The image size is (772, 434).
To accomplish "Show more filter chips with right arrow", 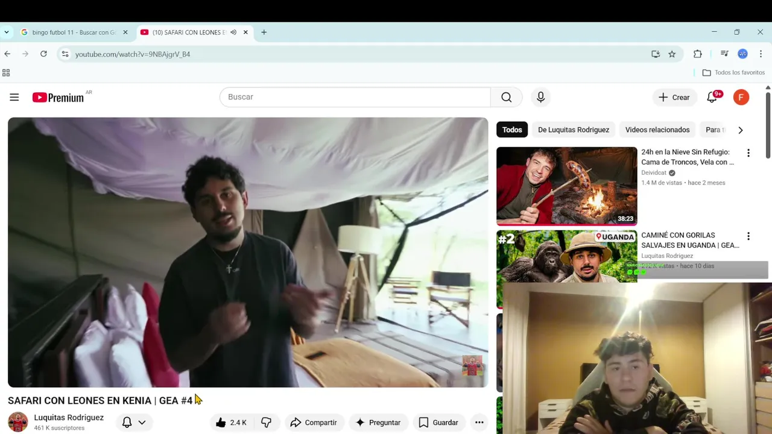I will click(x=741, y=130).
